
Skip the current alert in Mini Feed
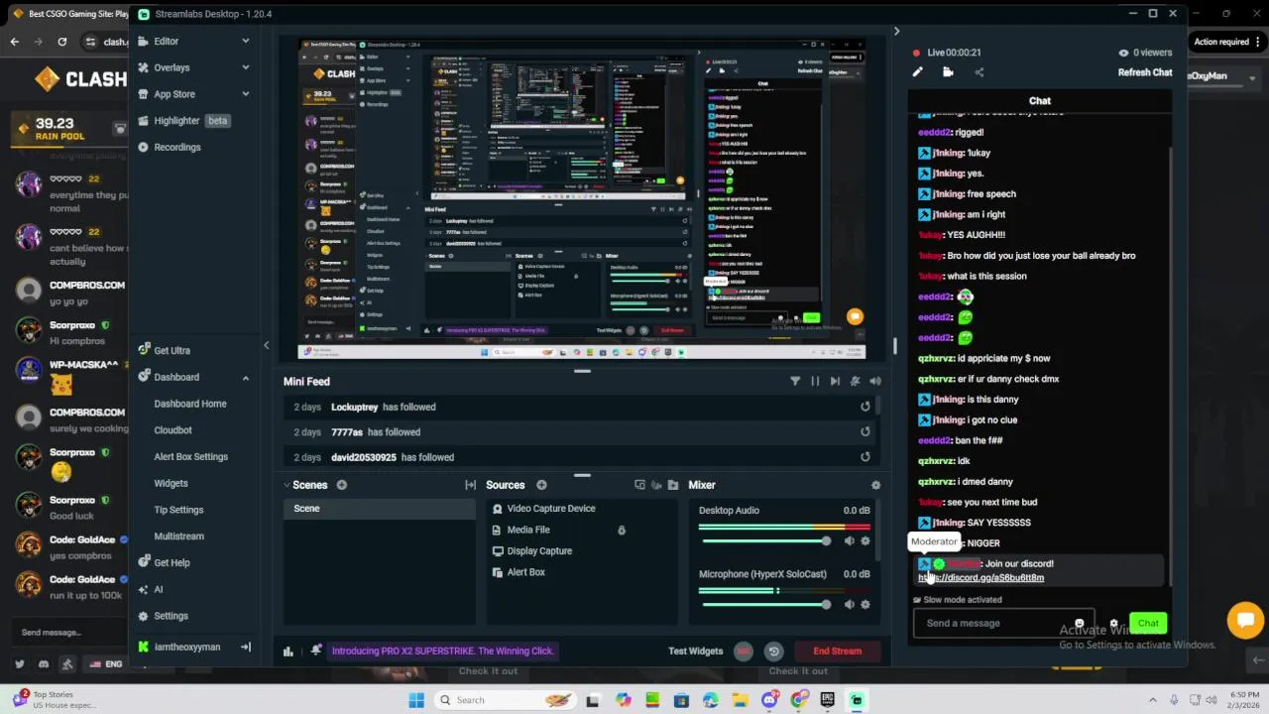point(835,381)
